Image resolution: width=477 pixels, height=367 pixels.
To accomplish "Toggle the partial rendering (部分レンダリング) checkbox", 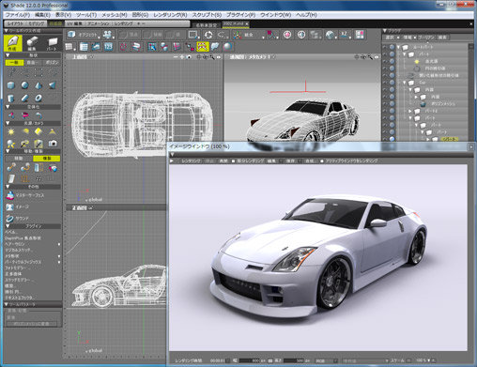I will pos(233,161).
